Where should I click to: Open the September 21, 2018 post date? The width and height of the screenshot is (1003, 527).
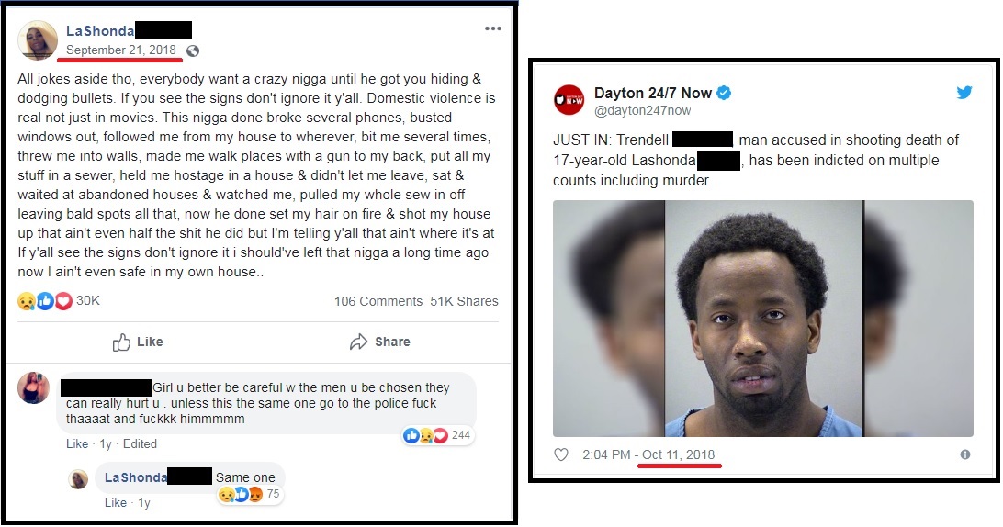[x=121, y=50]
